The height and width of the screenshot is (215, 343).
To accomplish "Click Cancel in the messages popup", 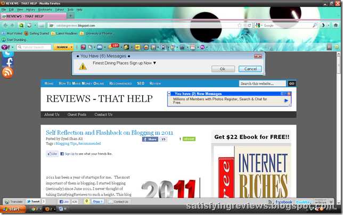I will (x=250, y=69).
